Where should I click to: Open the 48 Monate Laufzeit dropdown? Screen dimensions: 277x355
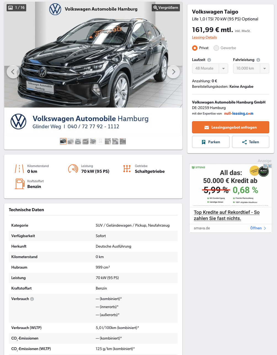tap(210, 68)
